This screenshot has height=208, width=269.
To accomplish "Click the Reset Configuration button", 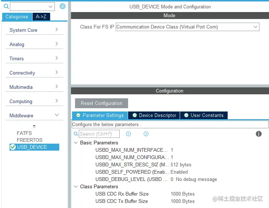I will [x=101, y=103].
